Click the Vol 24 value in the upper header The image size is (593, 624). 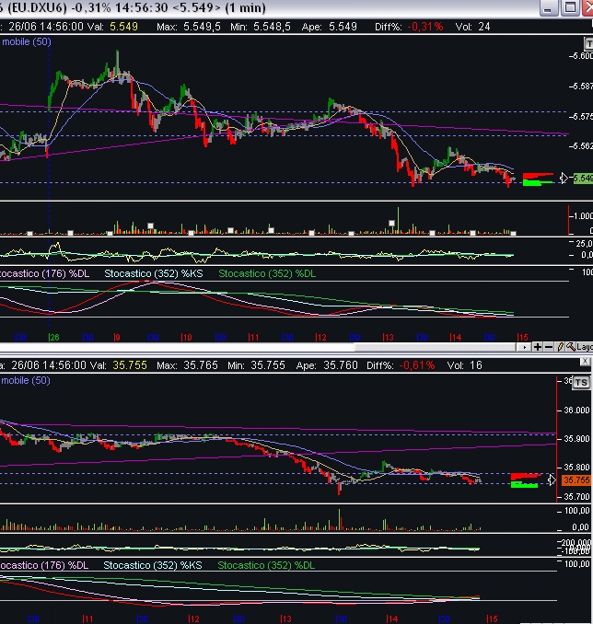pyautogui.click(x=483, y=27)
